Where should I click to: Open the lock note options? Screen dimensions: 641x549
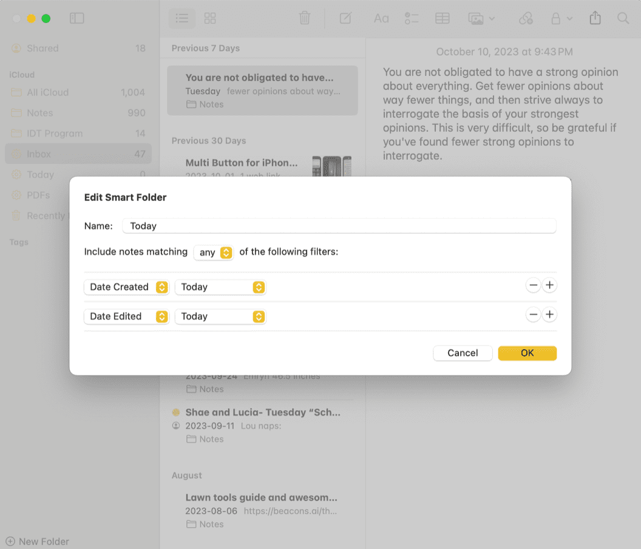[560, 18]
